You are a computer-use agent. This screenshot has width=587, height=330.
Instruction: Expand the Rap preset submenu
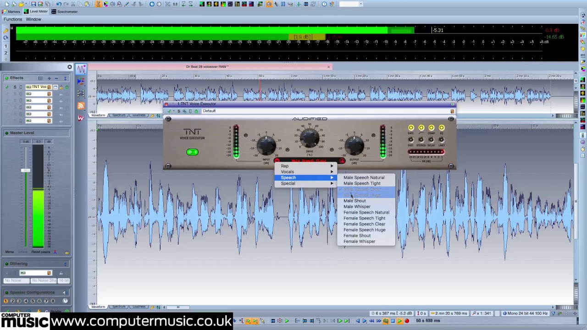[306, 166]
